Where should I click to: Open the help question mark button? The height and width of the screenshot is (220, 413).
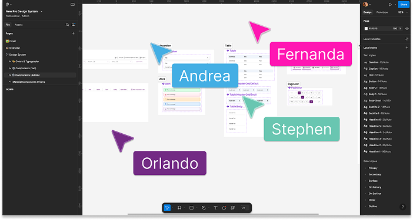pos(402,207)
